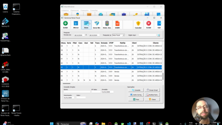
Task: Click the taskbar Pesquisar search box
Action: [71, 124]
